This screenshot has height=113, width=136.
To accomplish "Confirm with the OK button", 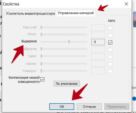I will click(x=62, y=107).
